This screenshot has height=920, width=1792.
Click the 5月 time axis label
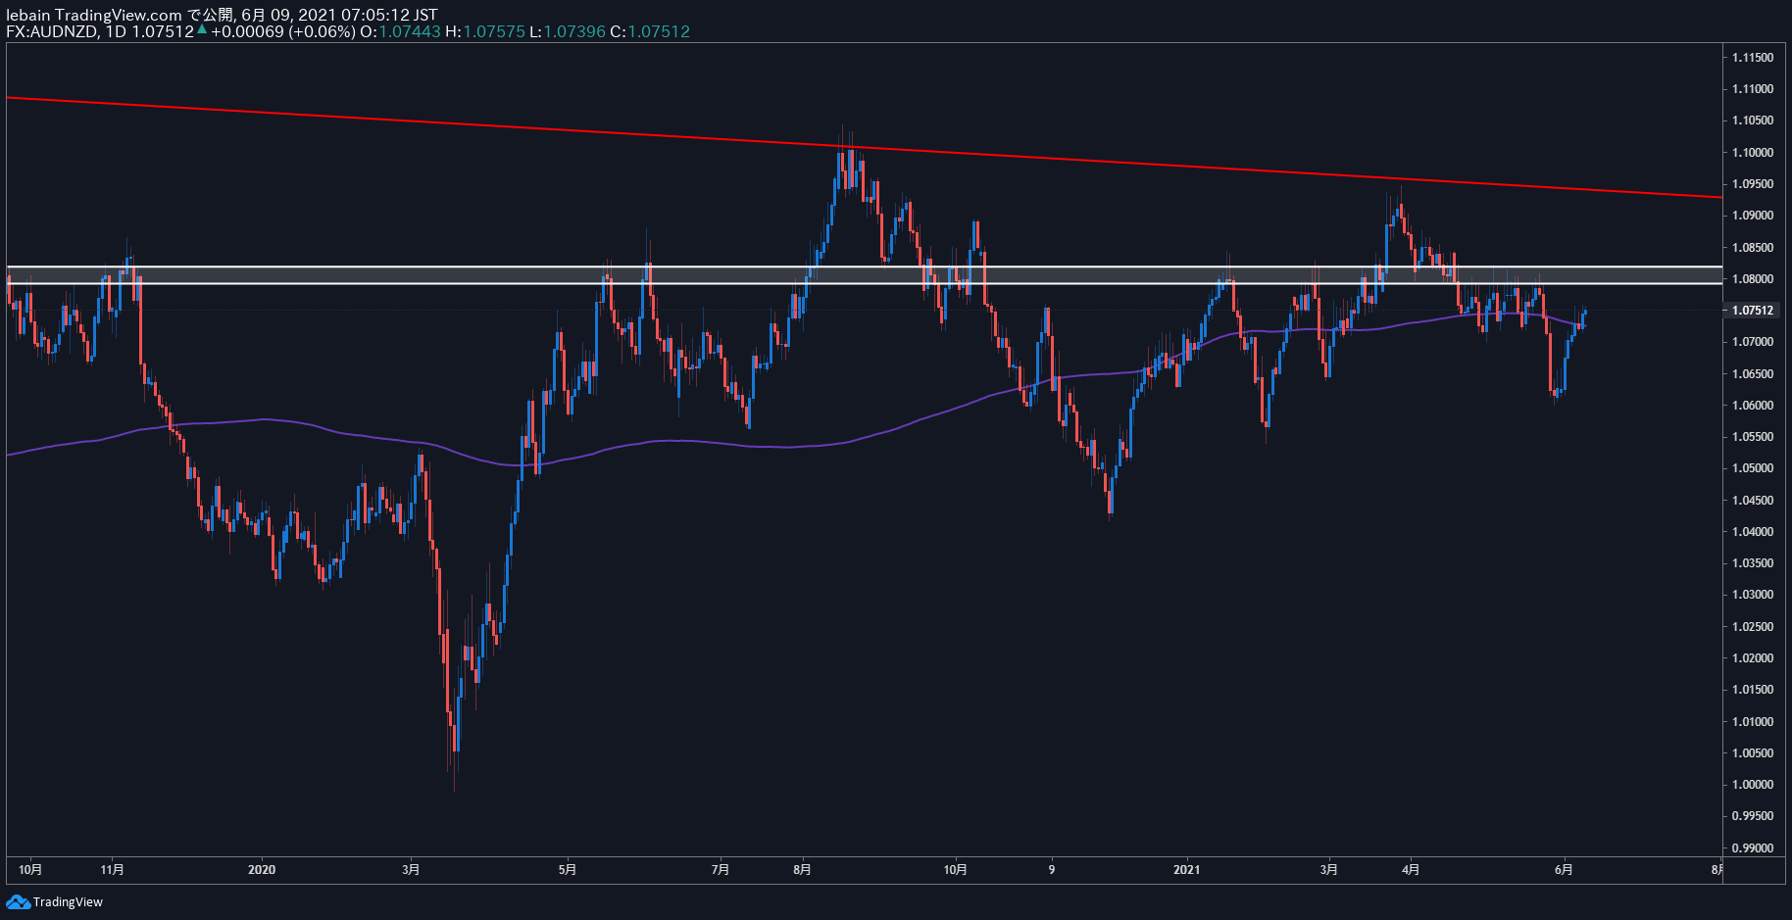pyautogui.click(x=568, y=870)
